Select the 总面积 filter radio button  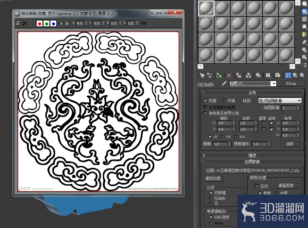[x=211, y=198]
